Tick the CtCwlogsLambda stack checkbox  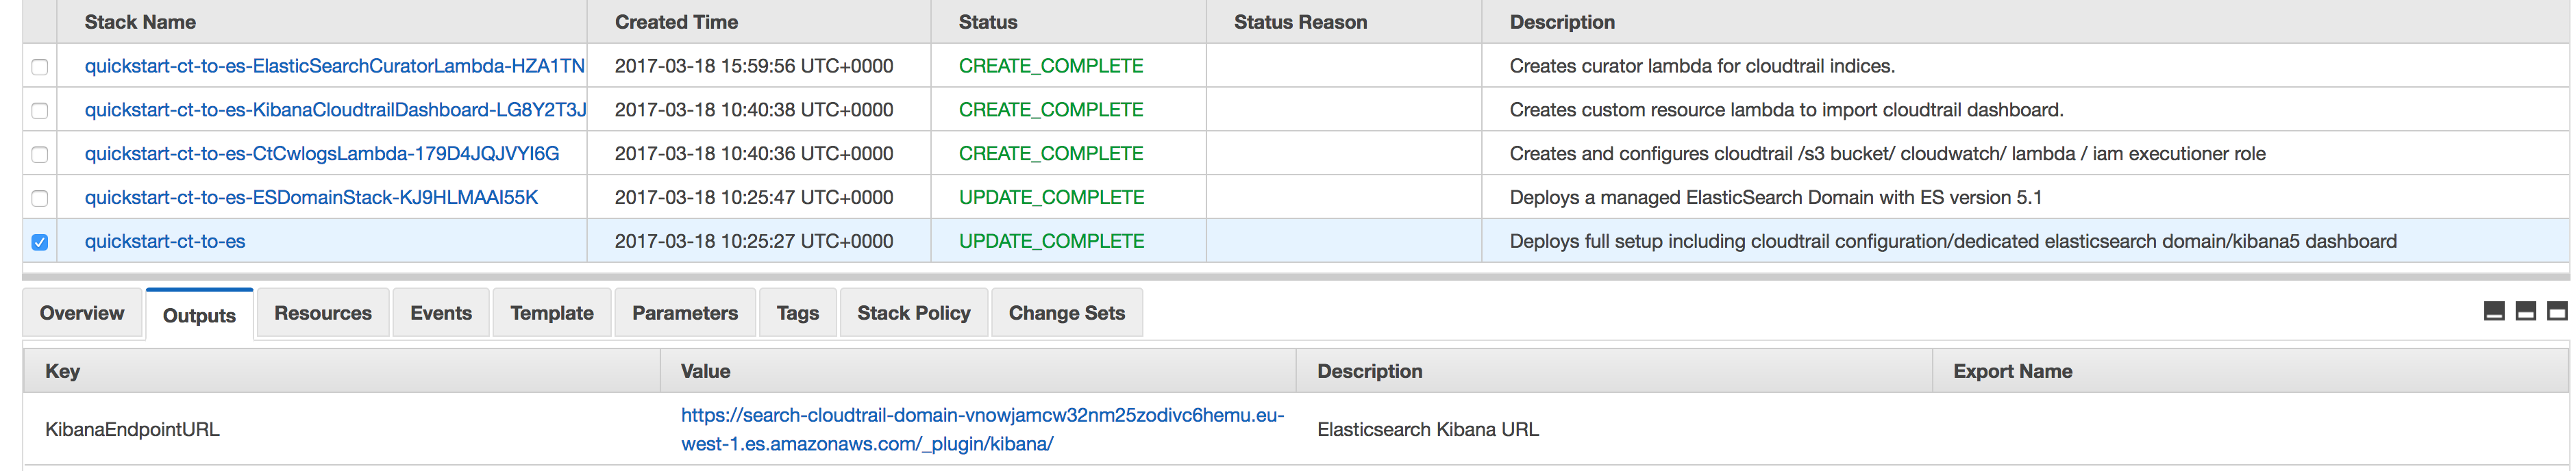40,155
